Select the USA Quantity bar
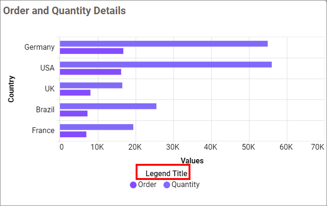 165,64
